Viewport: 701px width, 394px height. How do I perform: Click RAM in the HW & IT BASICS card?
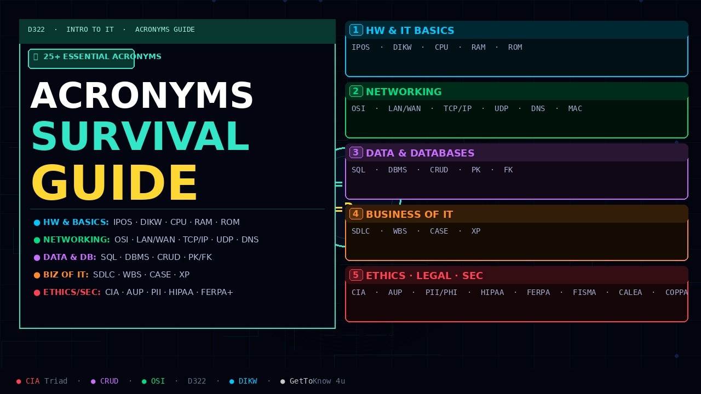[x=478, y=48]
